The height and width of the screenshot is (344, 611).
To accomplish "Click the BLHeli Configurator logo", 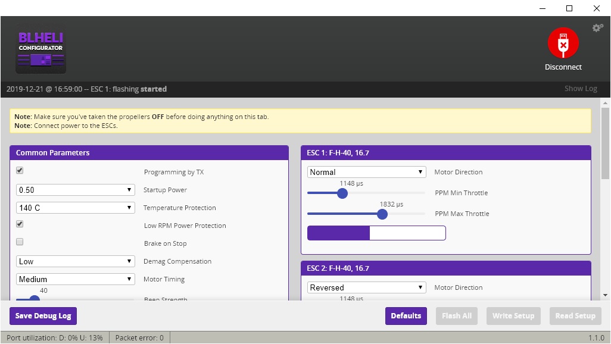I will (41, 48).
